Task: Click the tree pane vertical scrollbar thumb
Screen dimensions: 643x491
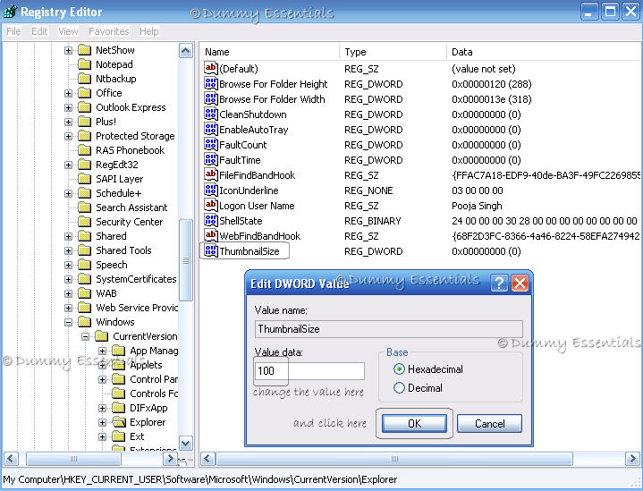Action: [x=186, y=260]
